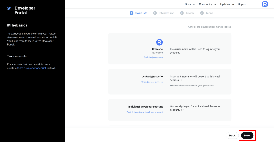Screen dimensions: 274x142
Task: Click the #TheBasics heading
Action: click(17, 25)
